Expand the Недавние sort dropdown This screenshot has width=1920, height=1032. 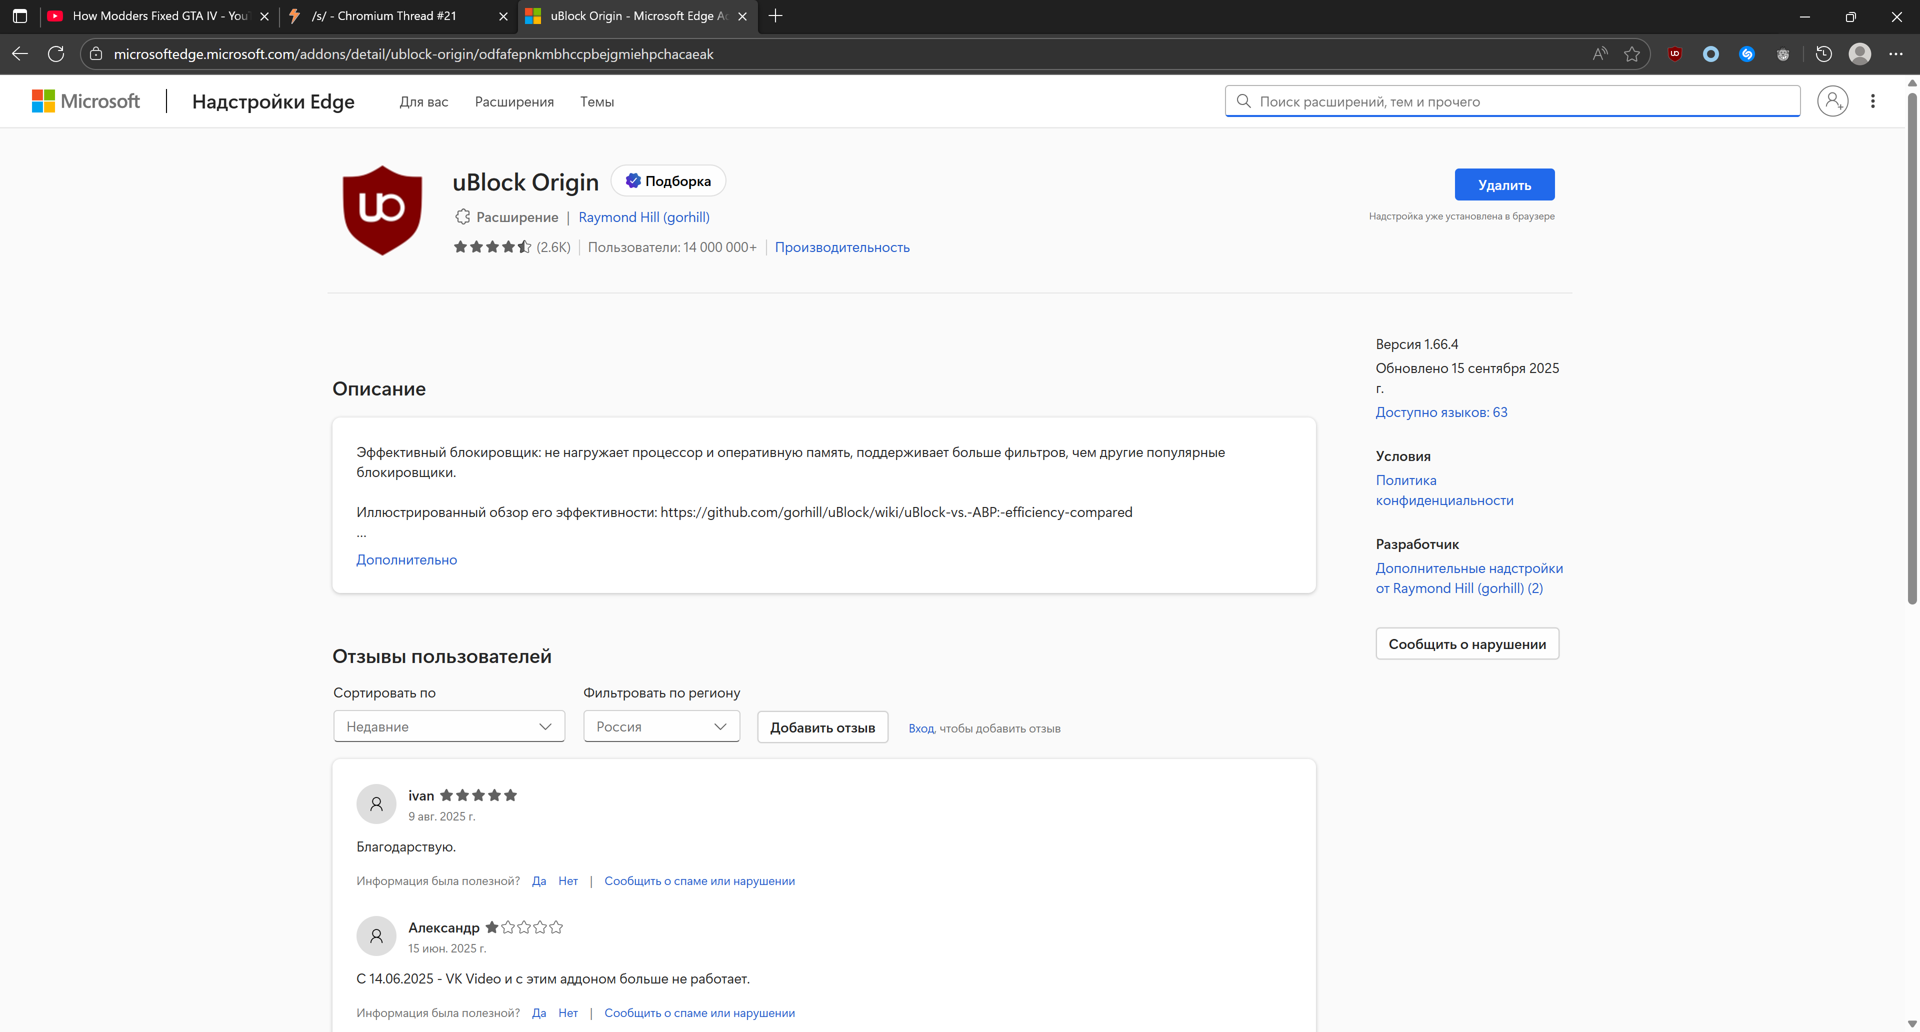[x=448, y=726]
